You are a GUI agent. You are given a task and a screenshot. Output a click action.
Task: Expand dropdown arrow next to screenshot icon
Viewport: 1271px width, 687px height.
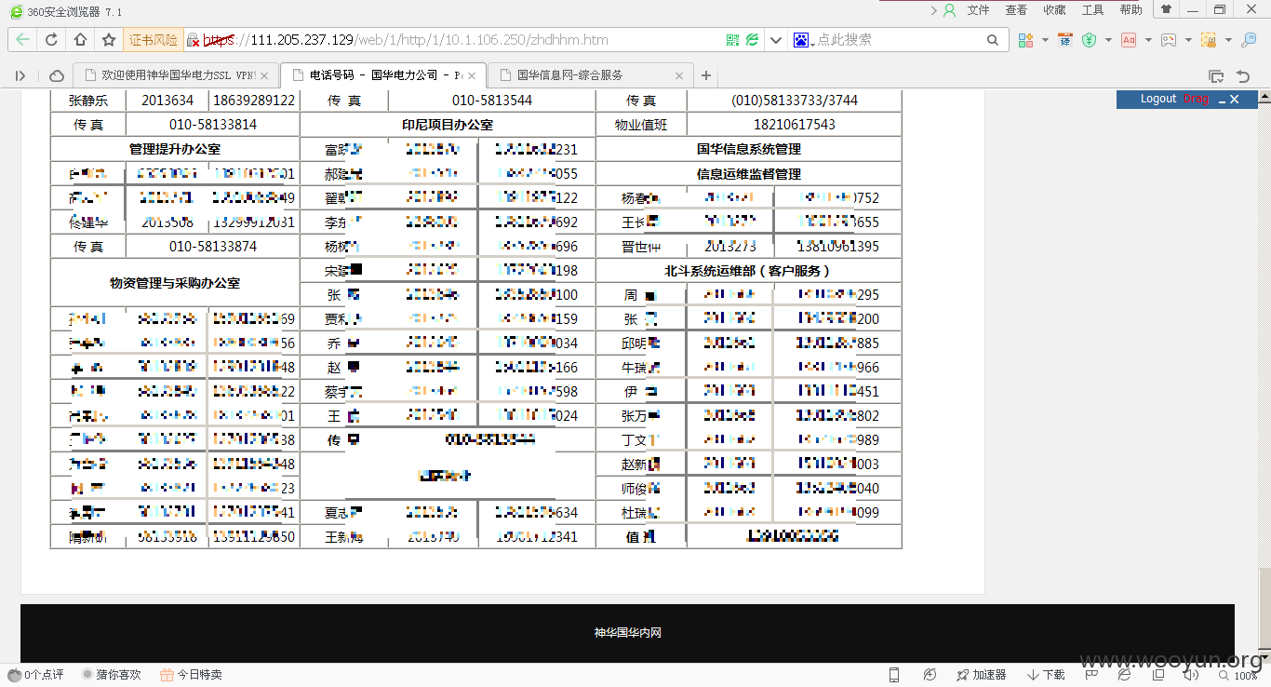coord(1228,40)
